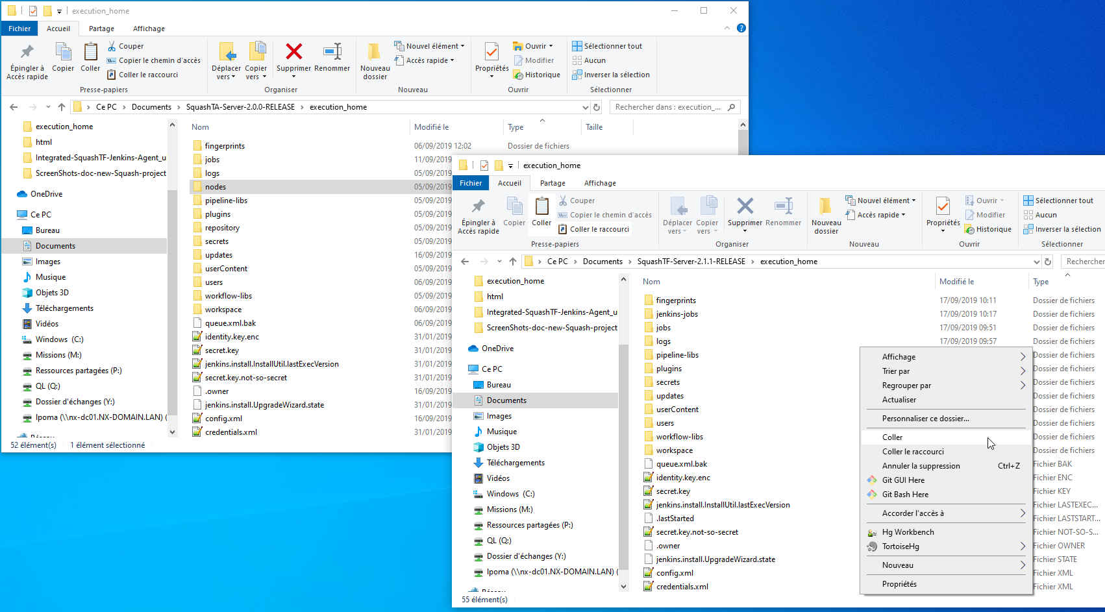Click Documents breadcrumb in back window

click(151, 107)
